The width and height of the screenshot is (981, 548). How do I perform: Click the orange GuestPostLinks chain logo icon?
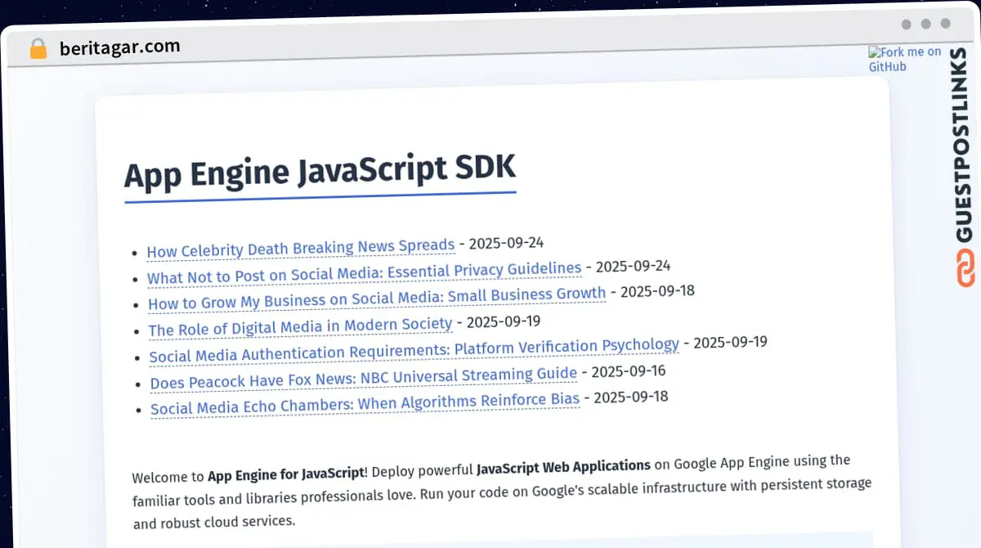click(965, 269)
